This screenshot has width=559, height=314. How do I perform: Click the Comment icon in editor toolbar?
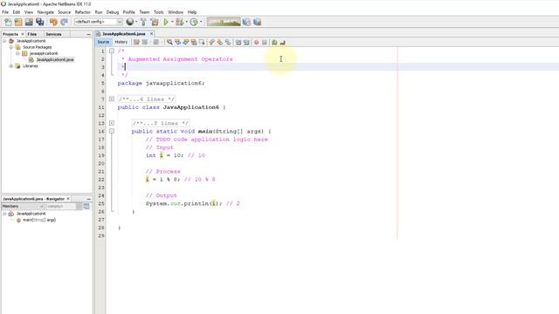[274, 43]
